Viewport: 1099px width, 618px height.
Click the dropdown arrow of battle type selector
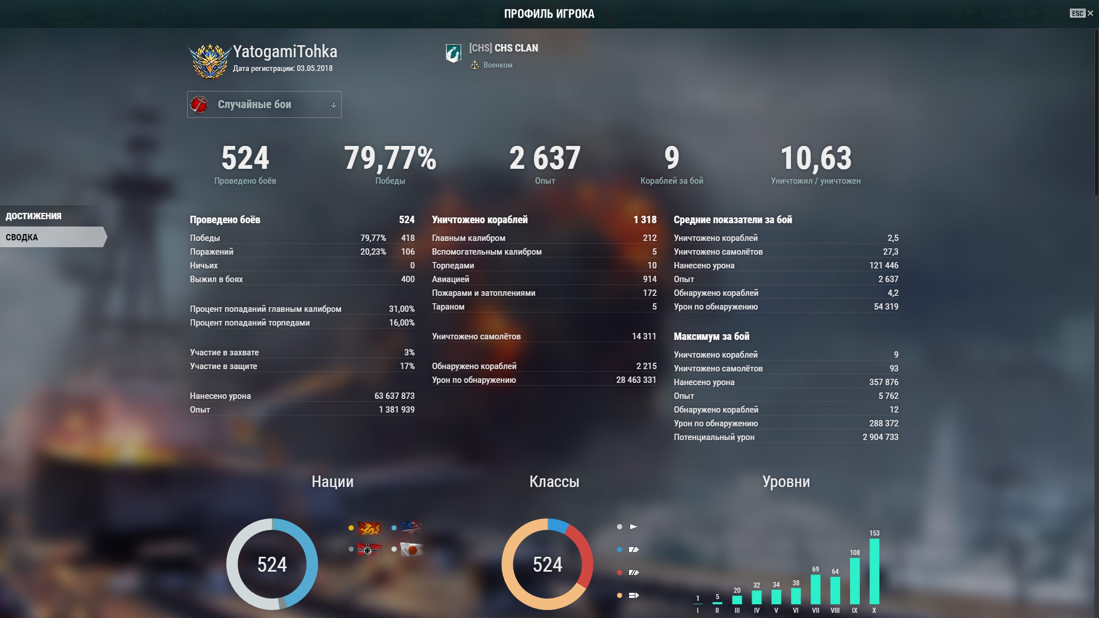pyautogui.click(x=334, y=105)
